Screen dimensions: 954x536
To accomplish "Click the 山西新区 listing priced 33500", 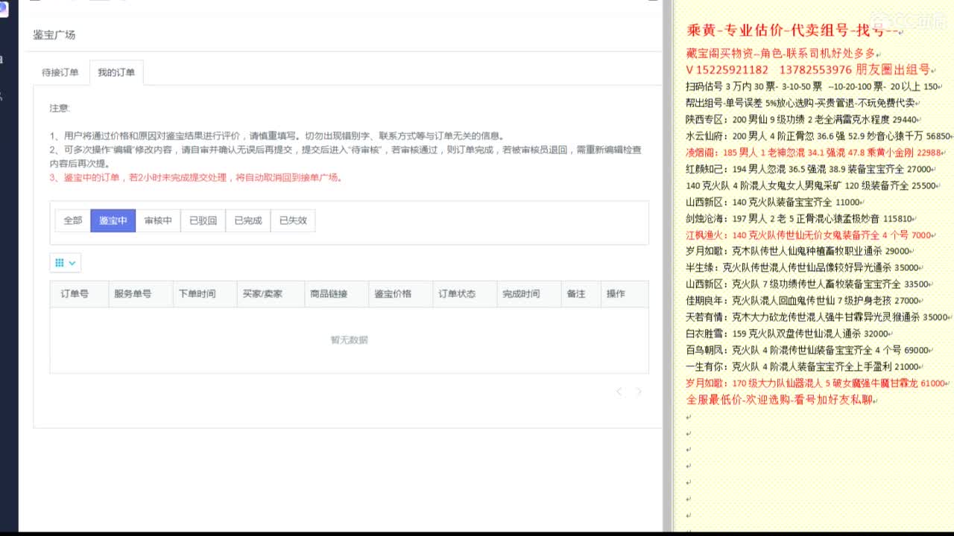I will tap(808, 284).
